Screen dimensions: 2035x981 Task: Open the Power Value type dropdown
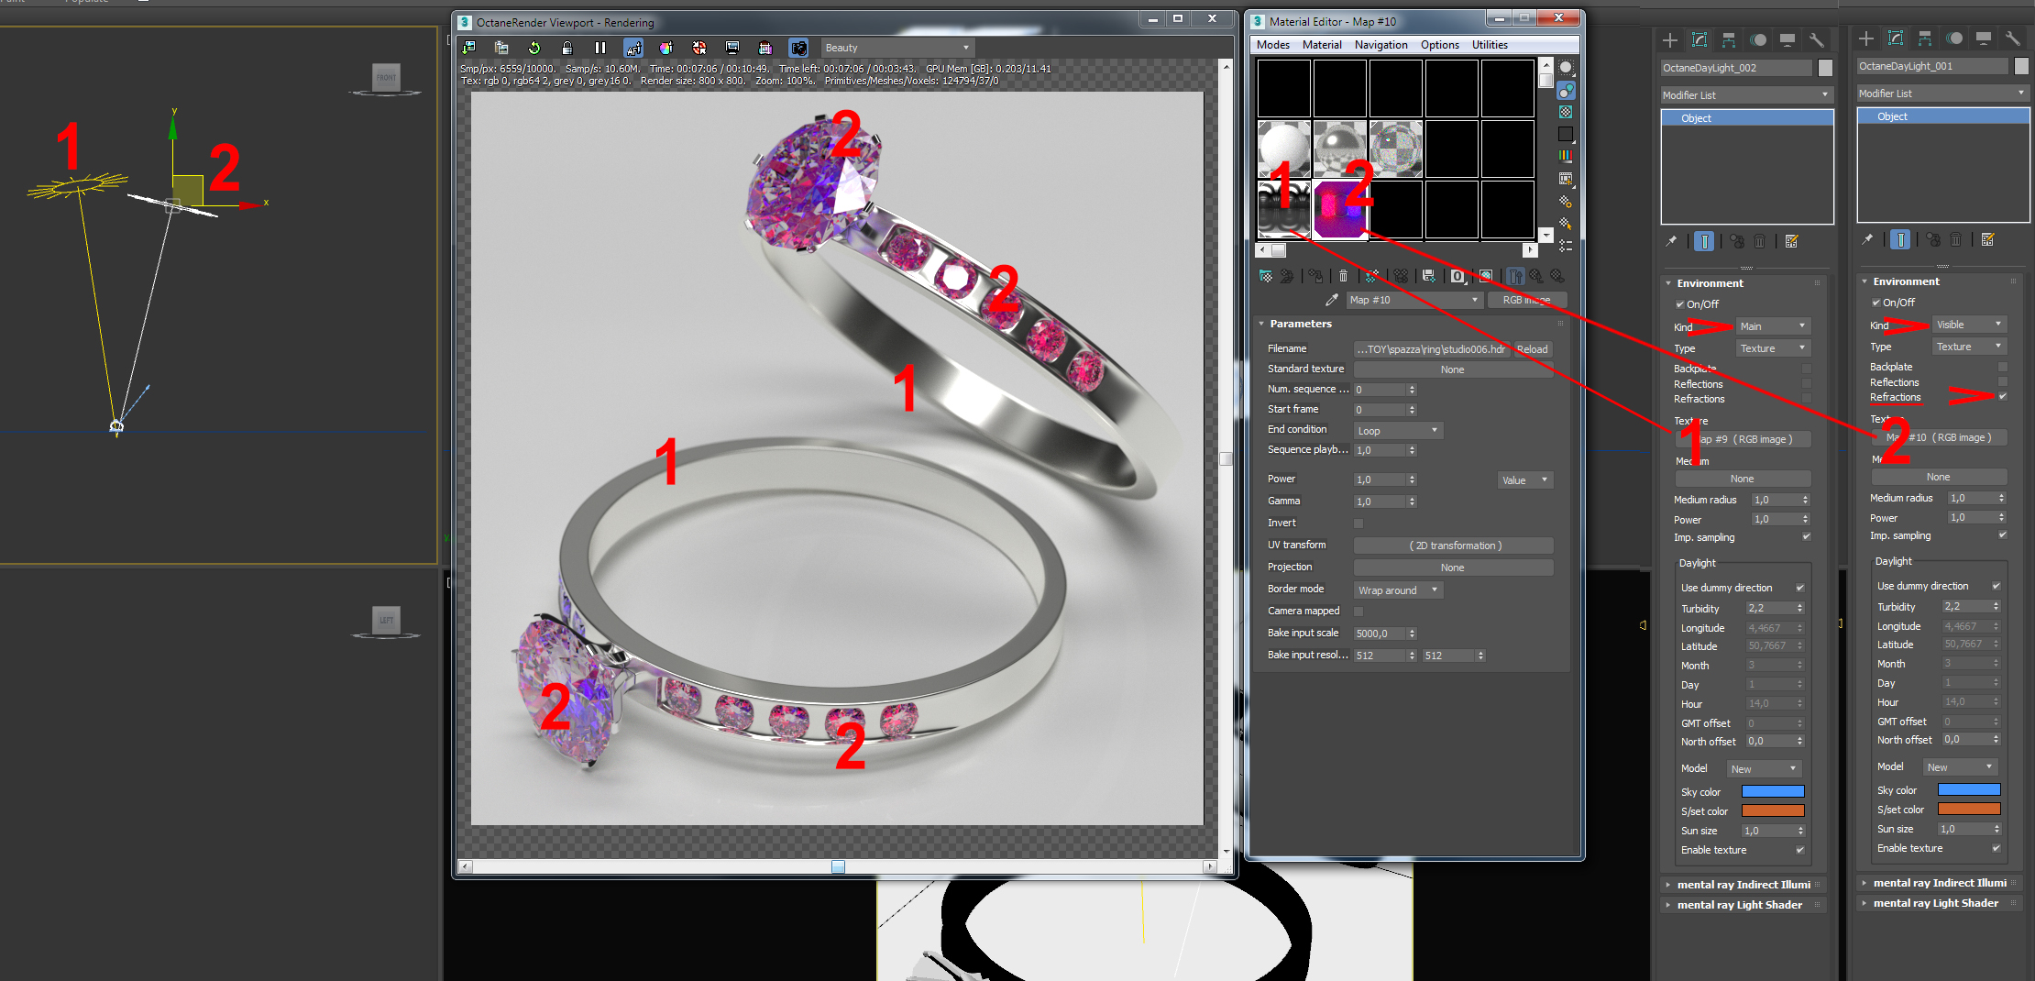[1525, 480]
